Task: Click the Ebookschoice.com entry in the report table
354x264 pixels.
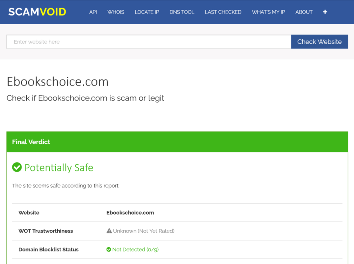Action: tap(130, 212)
